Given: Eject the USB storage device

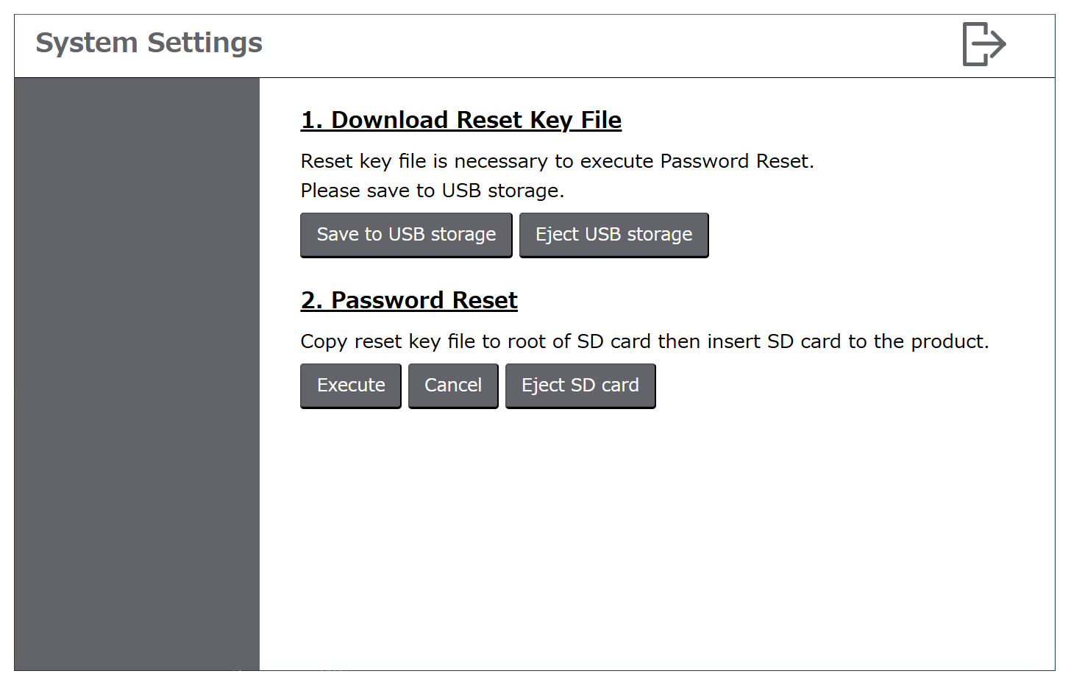Looking at the screenshot, I should tap(613, 235).
